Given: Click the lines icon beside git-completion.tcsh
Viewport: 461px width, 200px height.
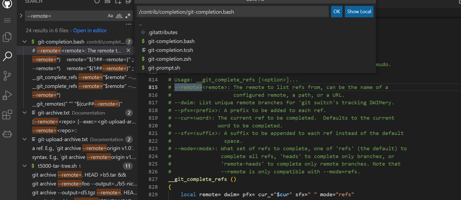Looking at the screenshot, I should (144, 50).
